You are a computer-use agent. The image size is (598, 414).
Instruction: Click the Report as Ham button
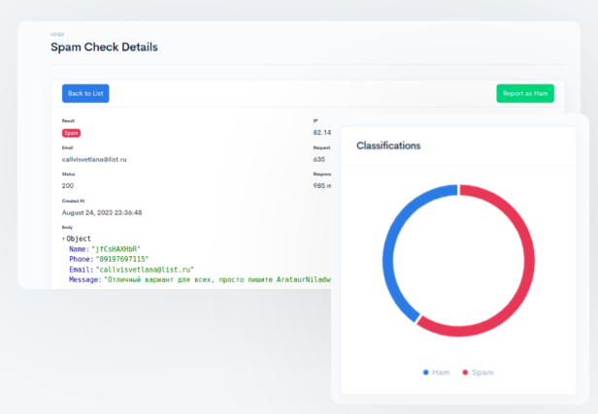point(524,93)
